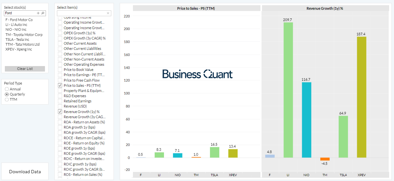Screen dimensions: 394x181
Task: Clear the item search field with X icon
Action: point(108,13)
